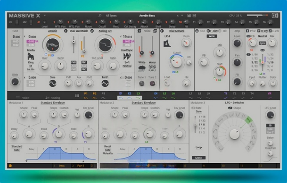Click oscillator 1 pitch value 0.000
Viewport: 287px width, 183px height.
32,37
